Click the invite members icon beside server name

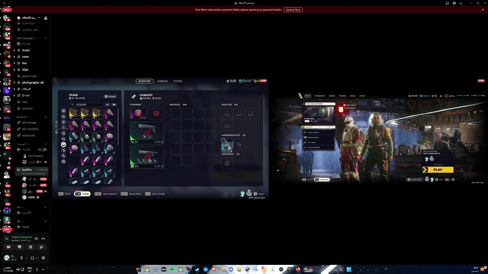coord(46,18)
